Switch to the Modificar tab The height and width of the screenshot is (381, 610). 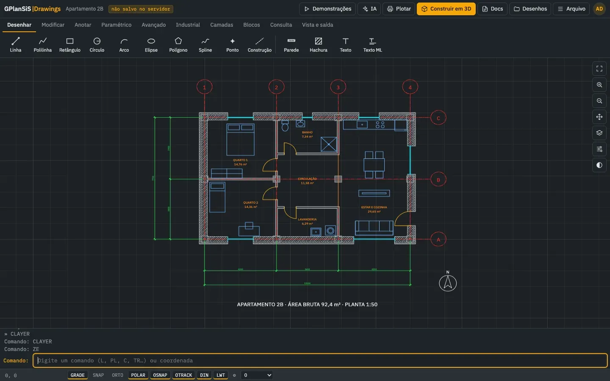[x=53, y=25]
